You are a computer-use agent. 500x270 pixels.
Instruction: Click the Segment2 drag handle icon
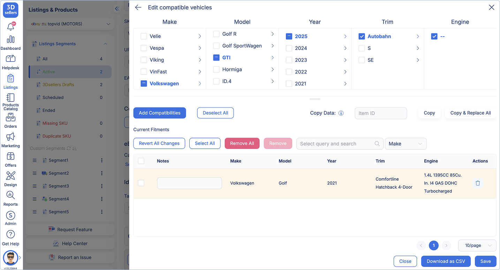[x=35, y=173]
